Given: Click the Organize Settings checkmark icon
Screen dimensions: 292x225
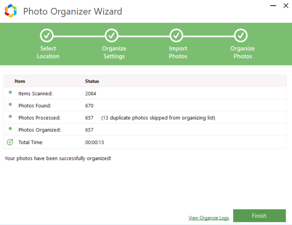Looking at the screenshot, I should 111,35.
